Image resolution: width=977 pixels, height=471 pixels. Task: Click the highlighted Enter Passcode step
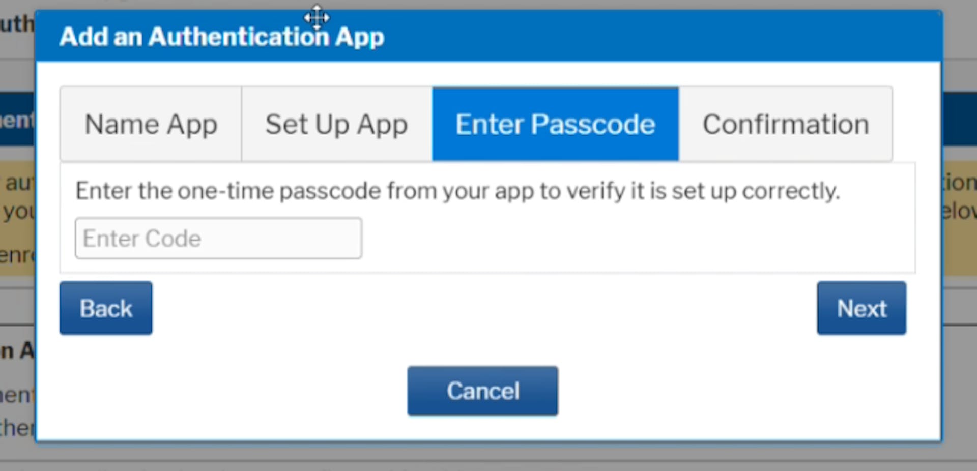556,124
